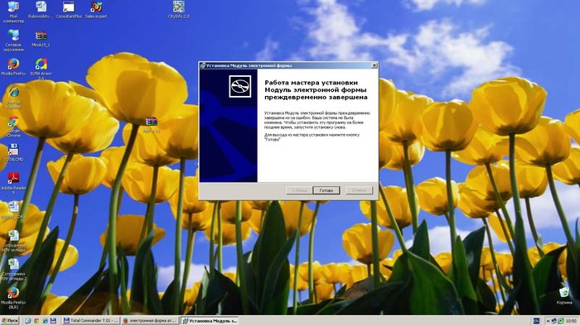Viewport: 580px width, 326px height.
Task: Open the Word document icon below Adobe Reader
Action: point(13,209)
